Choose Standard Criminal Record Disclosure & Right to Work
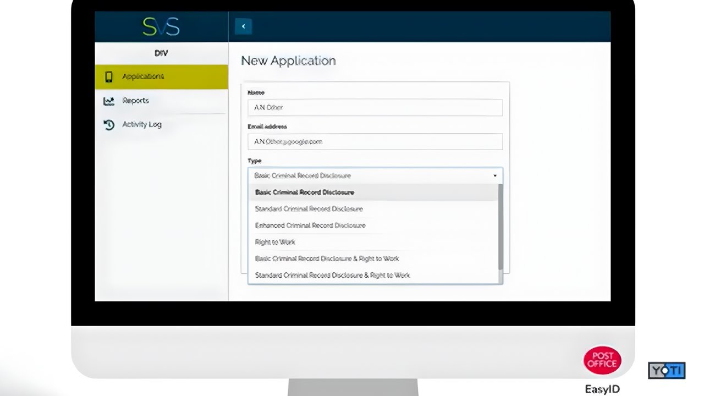Screen dimensions: 704x396 [373, 275]
